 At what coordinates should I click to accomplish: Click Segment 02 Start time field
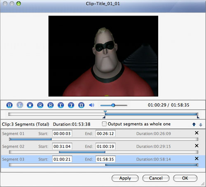click(x=62, y=146)
